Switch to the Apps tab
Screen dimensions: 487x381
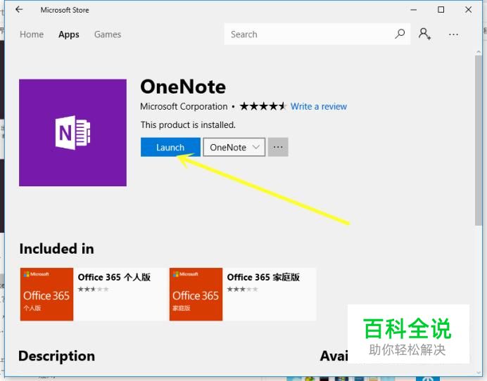[x=69, y=34]
